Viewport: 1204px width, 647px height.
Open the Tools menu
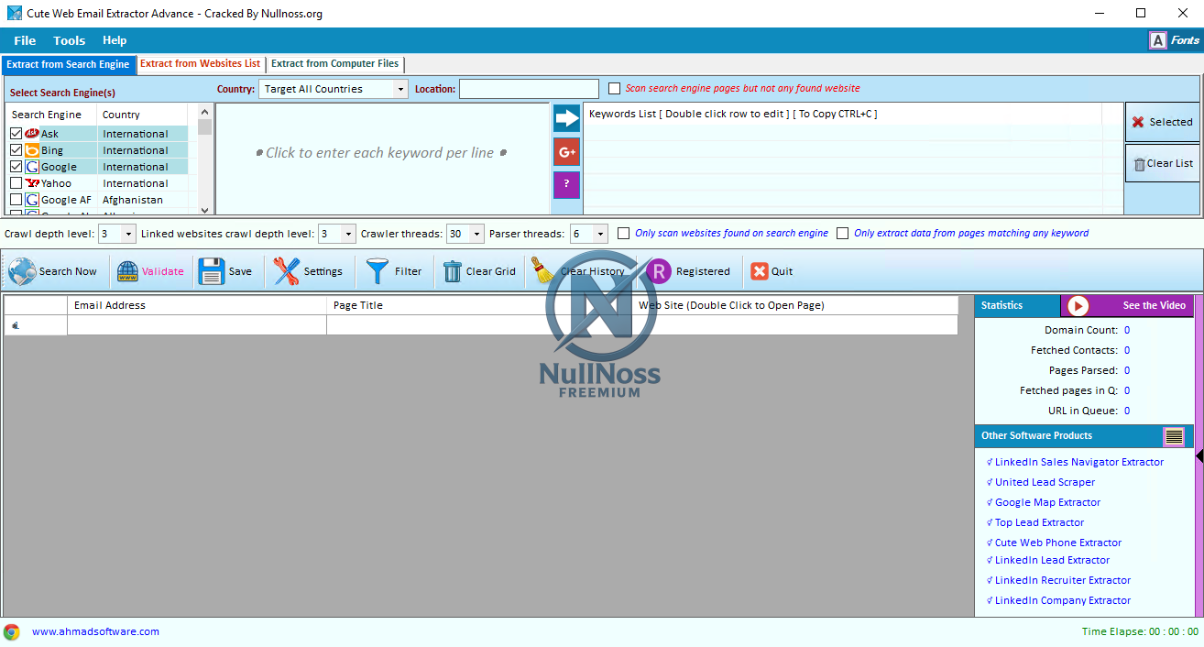coord(69,40)
